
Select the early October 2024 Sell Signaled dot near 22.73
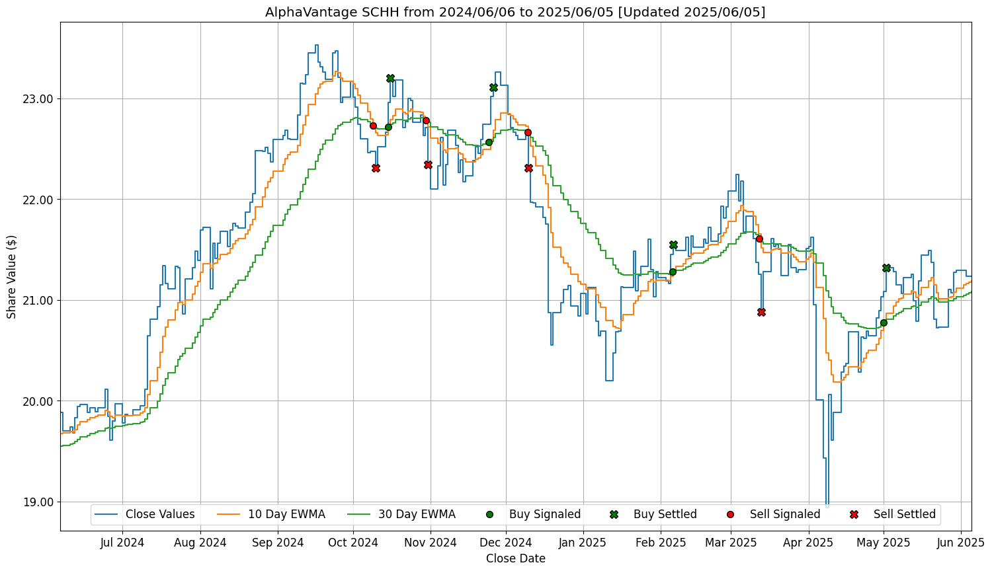point(373,126)
